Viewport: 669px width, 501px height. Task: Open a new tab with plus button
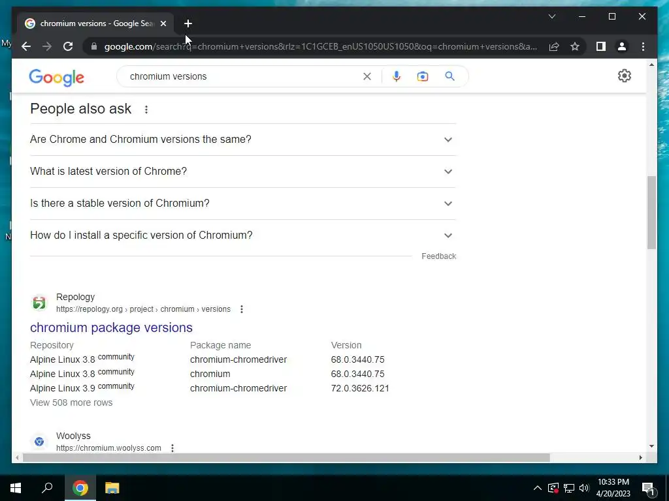click(188, 23)
